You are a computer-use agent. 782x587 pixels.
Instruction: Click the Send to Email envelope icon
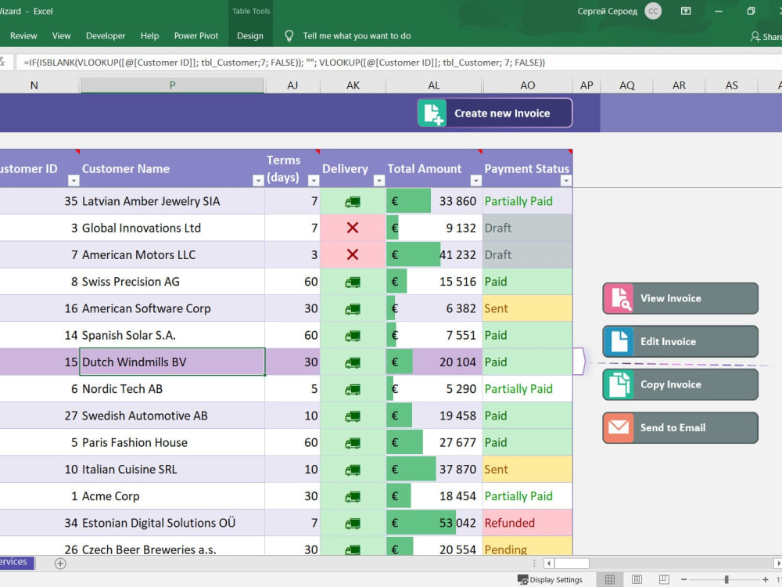tap(619, 427)
